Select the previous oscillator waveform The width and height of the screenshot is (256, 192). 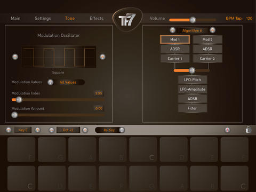pyautogui.click(x=15, y=57)
